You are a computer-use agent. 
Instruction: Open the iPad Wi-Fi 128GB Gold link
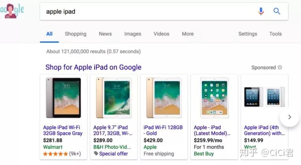[163, 130]
